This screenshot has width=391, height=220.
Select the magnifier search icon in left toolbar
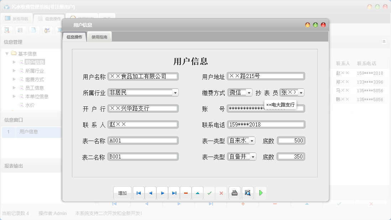click(x=7, y=30)
